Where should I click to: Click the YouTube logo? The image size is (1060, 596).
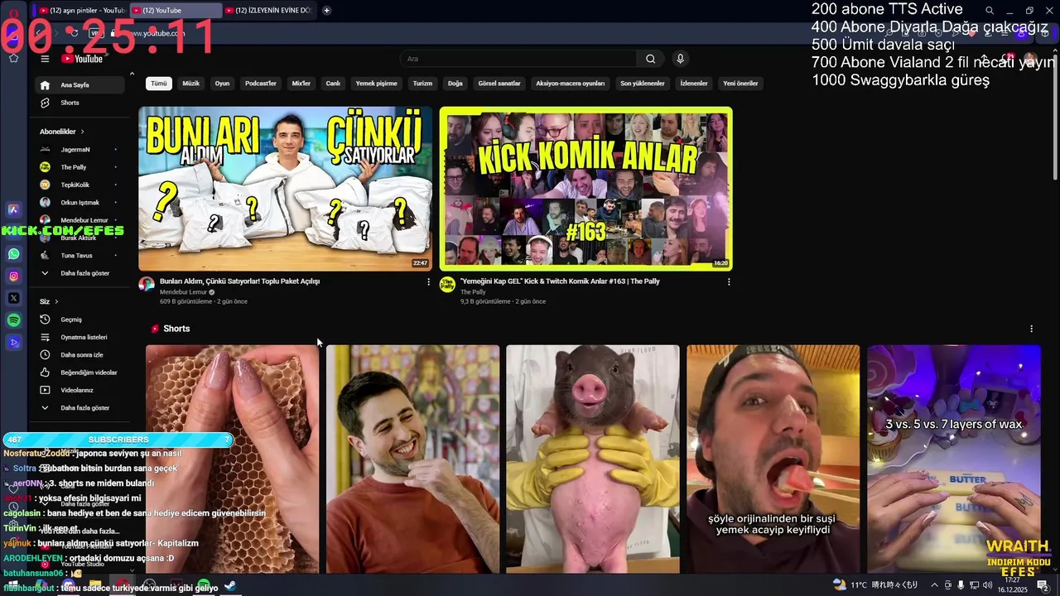point(82,59)
